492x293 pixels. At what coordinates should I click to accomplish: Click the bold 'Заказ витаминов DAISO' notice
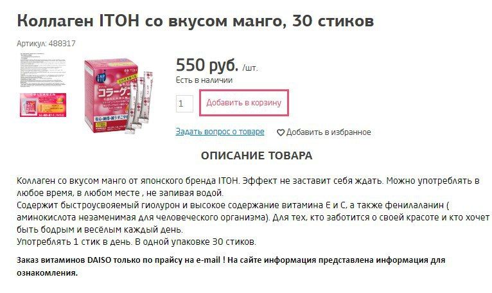(231, 266)
